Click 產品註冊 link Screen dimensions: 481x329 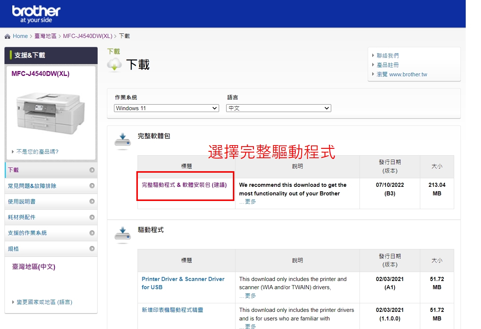point(387,65)
